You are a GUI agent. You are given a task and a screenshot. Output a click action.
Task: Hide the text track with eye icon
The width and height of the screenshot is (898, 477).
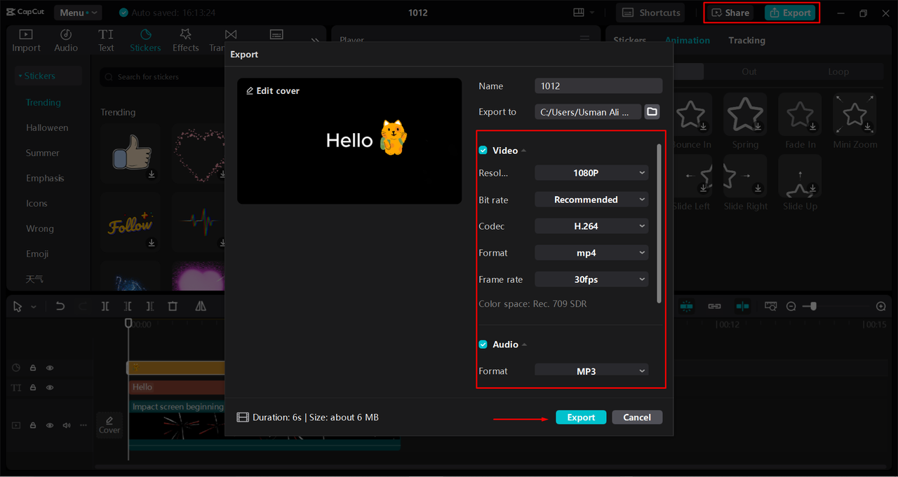coord(50,387)
